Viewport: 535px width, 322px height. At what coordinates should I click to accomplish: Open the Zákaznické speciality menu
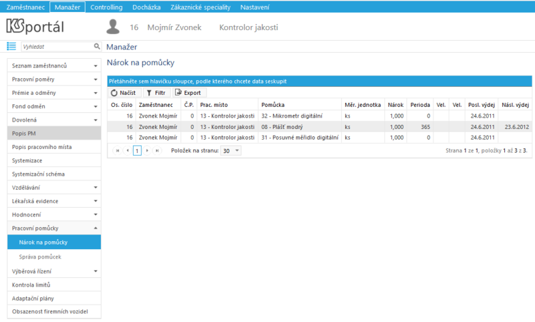(x=201, y=7)
